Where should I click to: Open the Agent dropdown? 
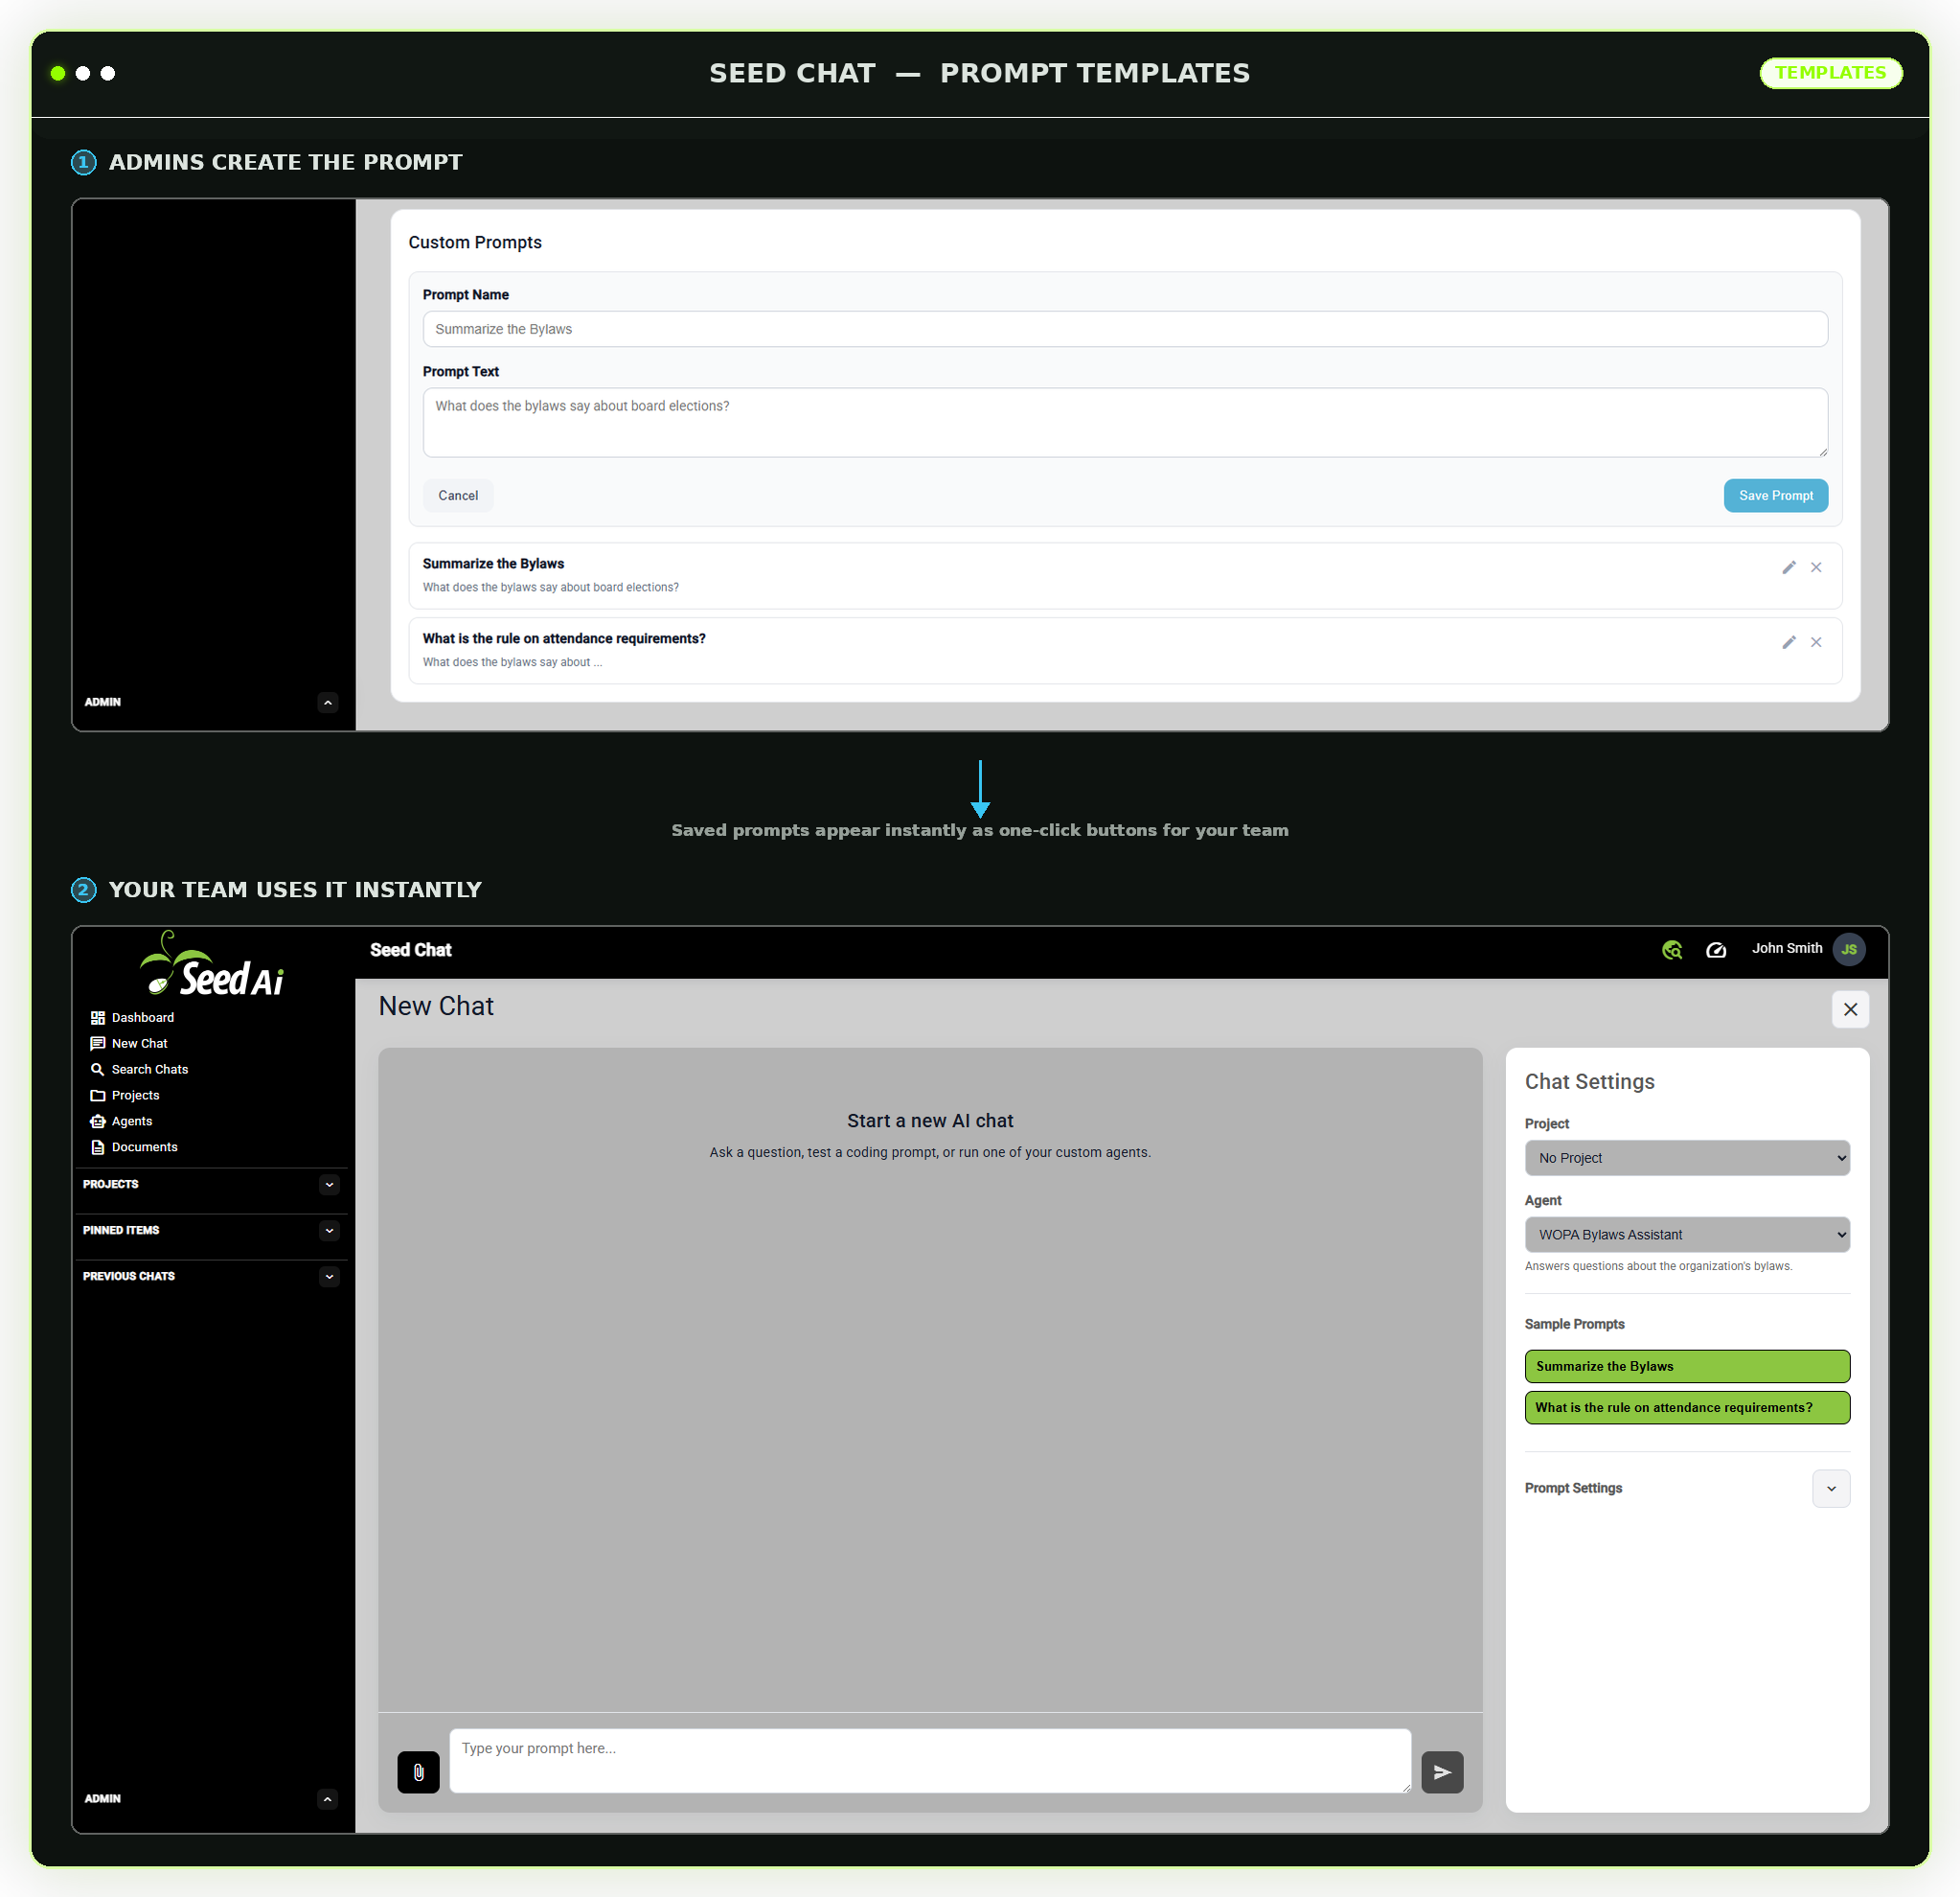point(1687,1235)
